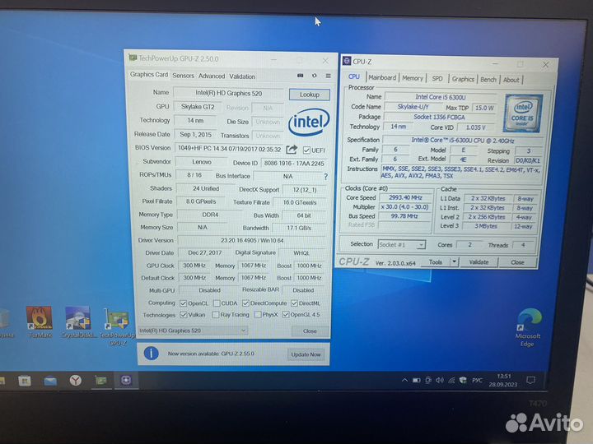
Task: Open TechPowerUp GPU-Z desktop shortcut
Action: [118, 327]
